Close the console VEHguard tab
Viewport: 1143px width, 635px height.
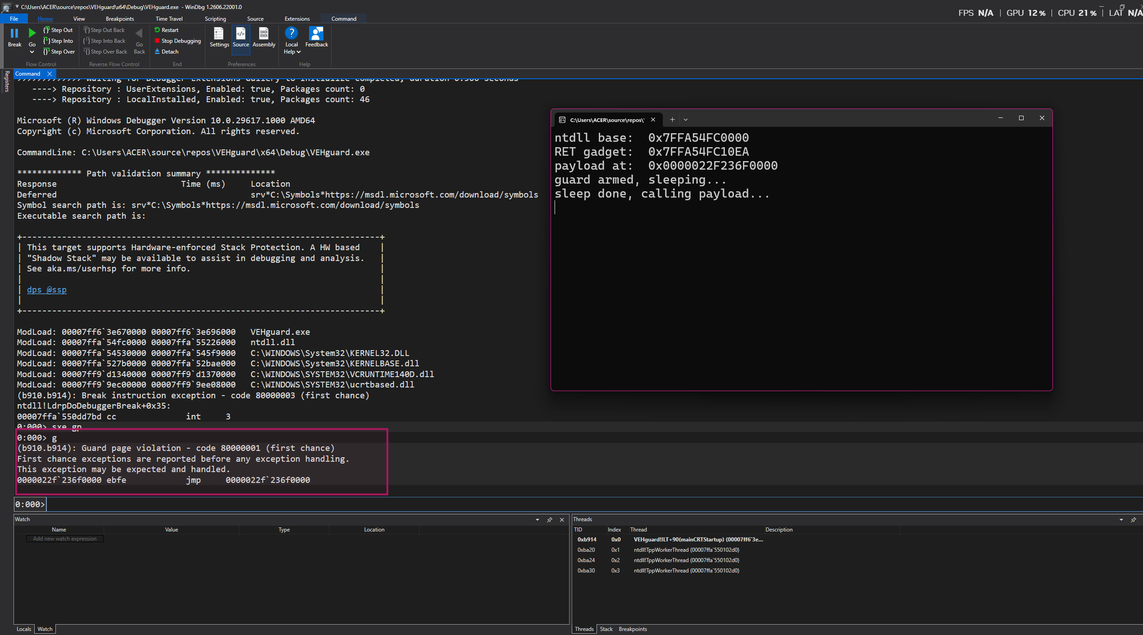(x=653, y=120)
